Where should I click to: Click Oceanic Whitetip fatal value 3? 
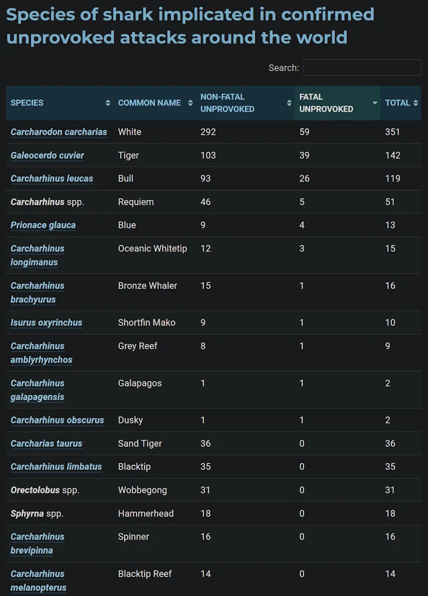click(x=302, y=248)
